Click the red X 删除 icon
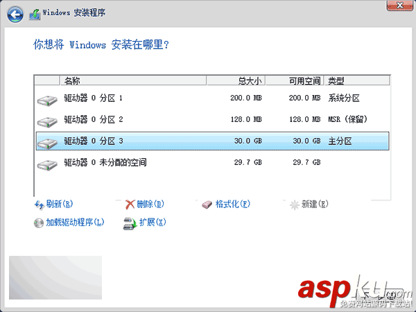This screenshot has height=312, width=416. 130,205
